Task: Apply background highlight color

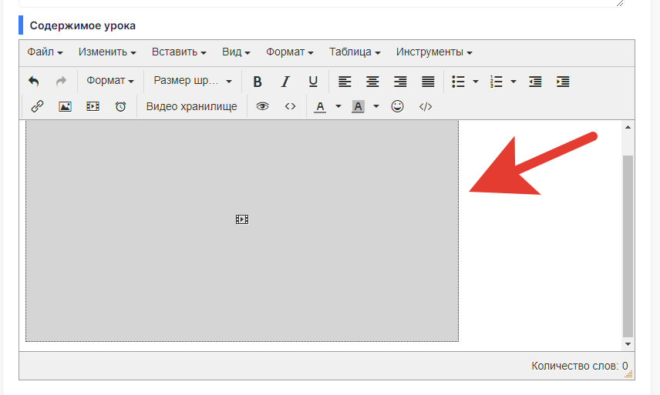Action: [x=359, y=107]
